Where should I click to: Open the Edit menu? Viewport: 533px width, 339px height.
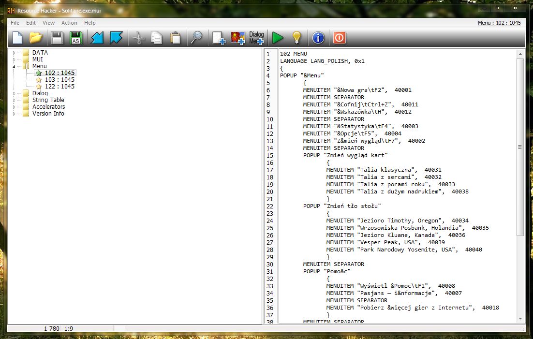(31, 23)
